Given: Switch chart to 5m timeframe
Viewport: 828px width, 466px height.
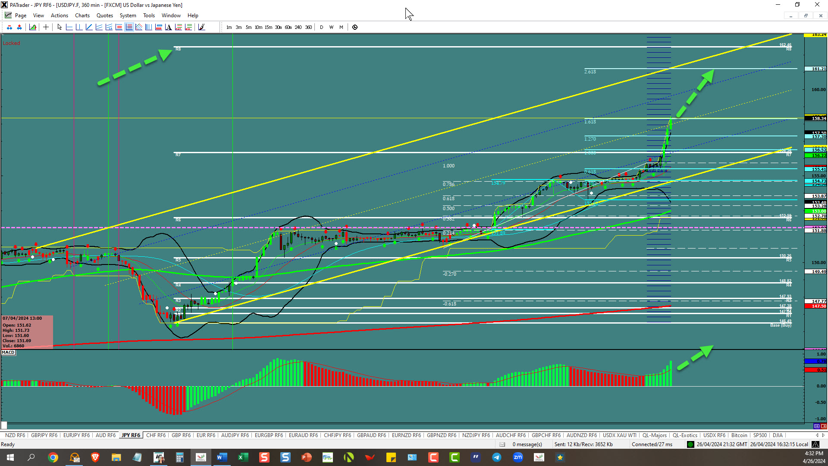Looking at the screenshot, I should pos(249,27).
